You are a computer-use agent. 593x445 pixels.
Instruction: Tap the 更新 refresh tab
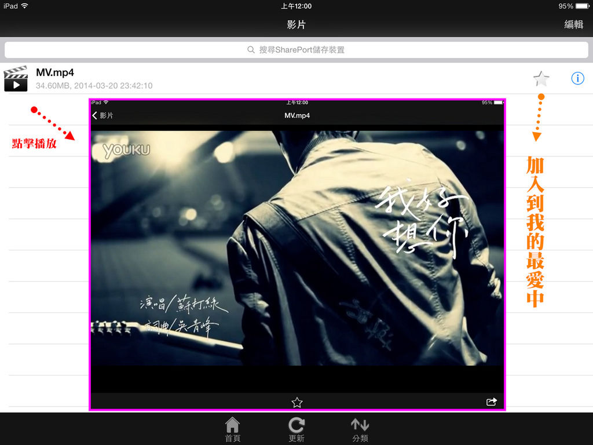[x=296, y=429]
